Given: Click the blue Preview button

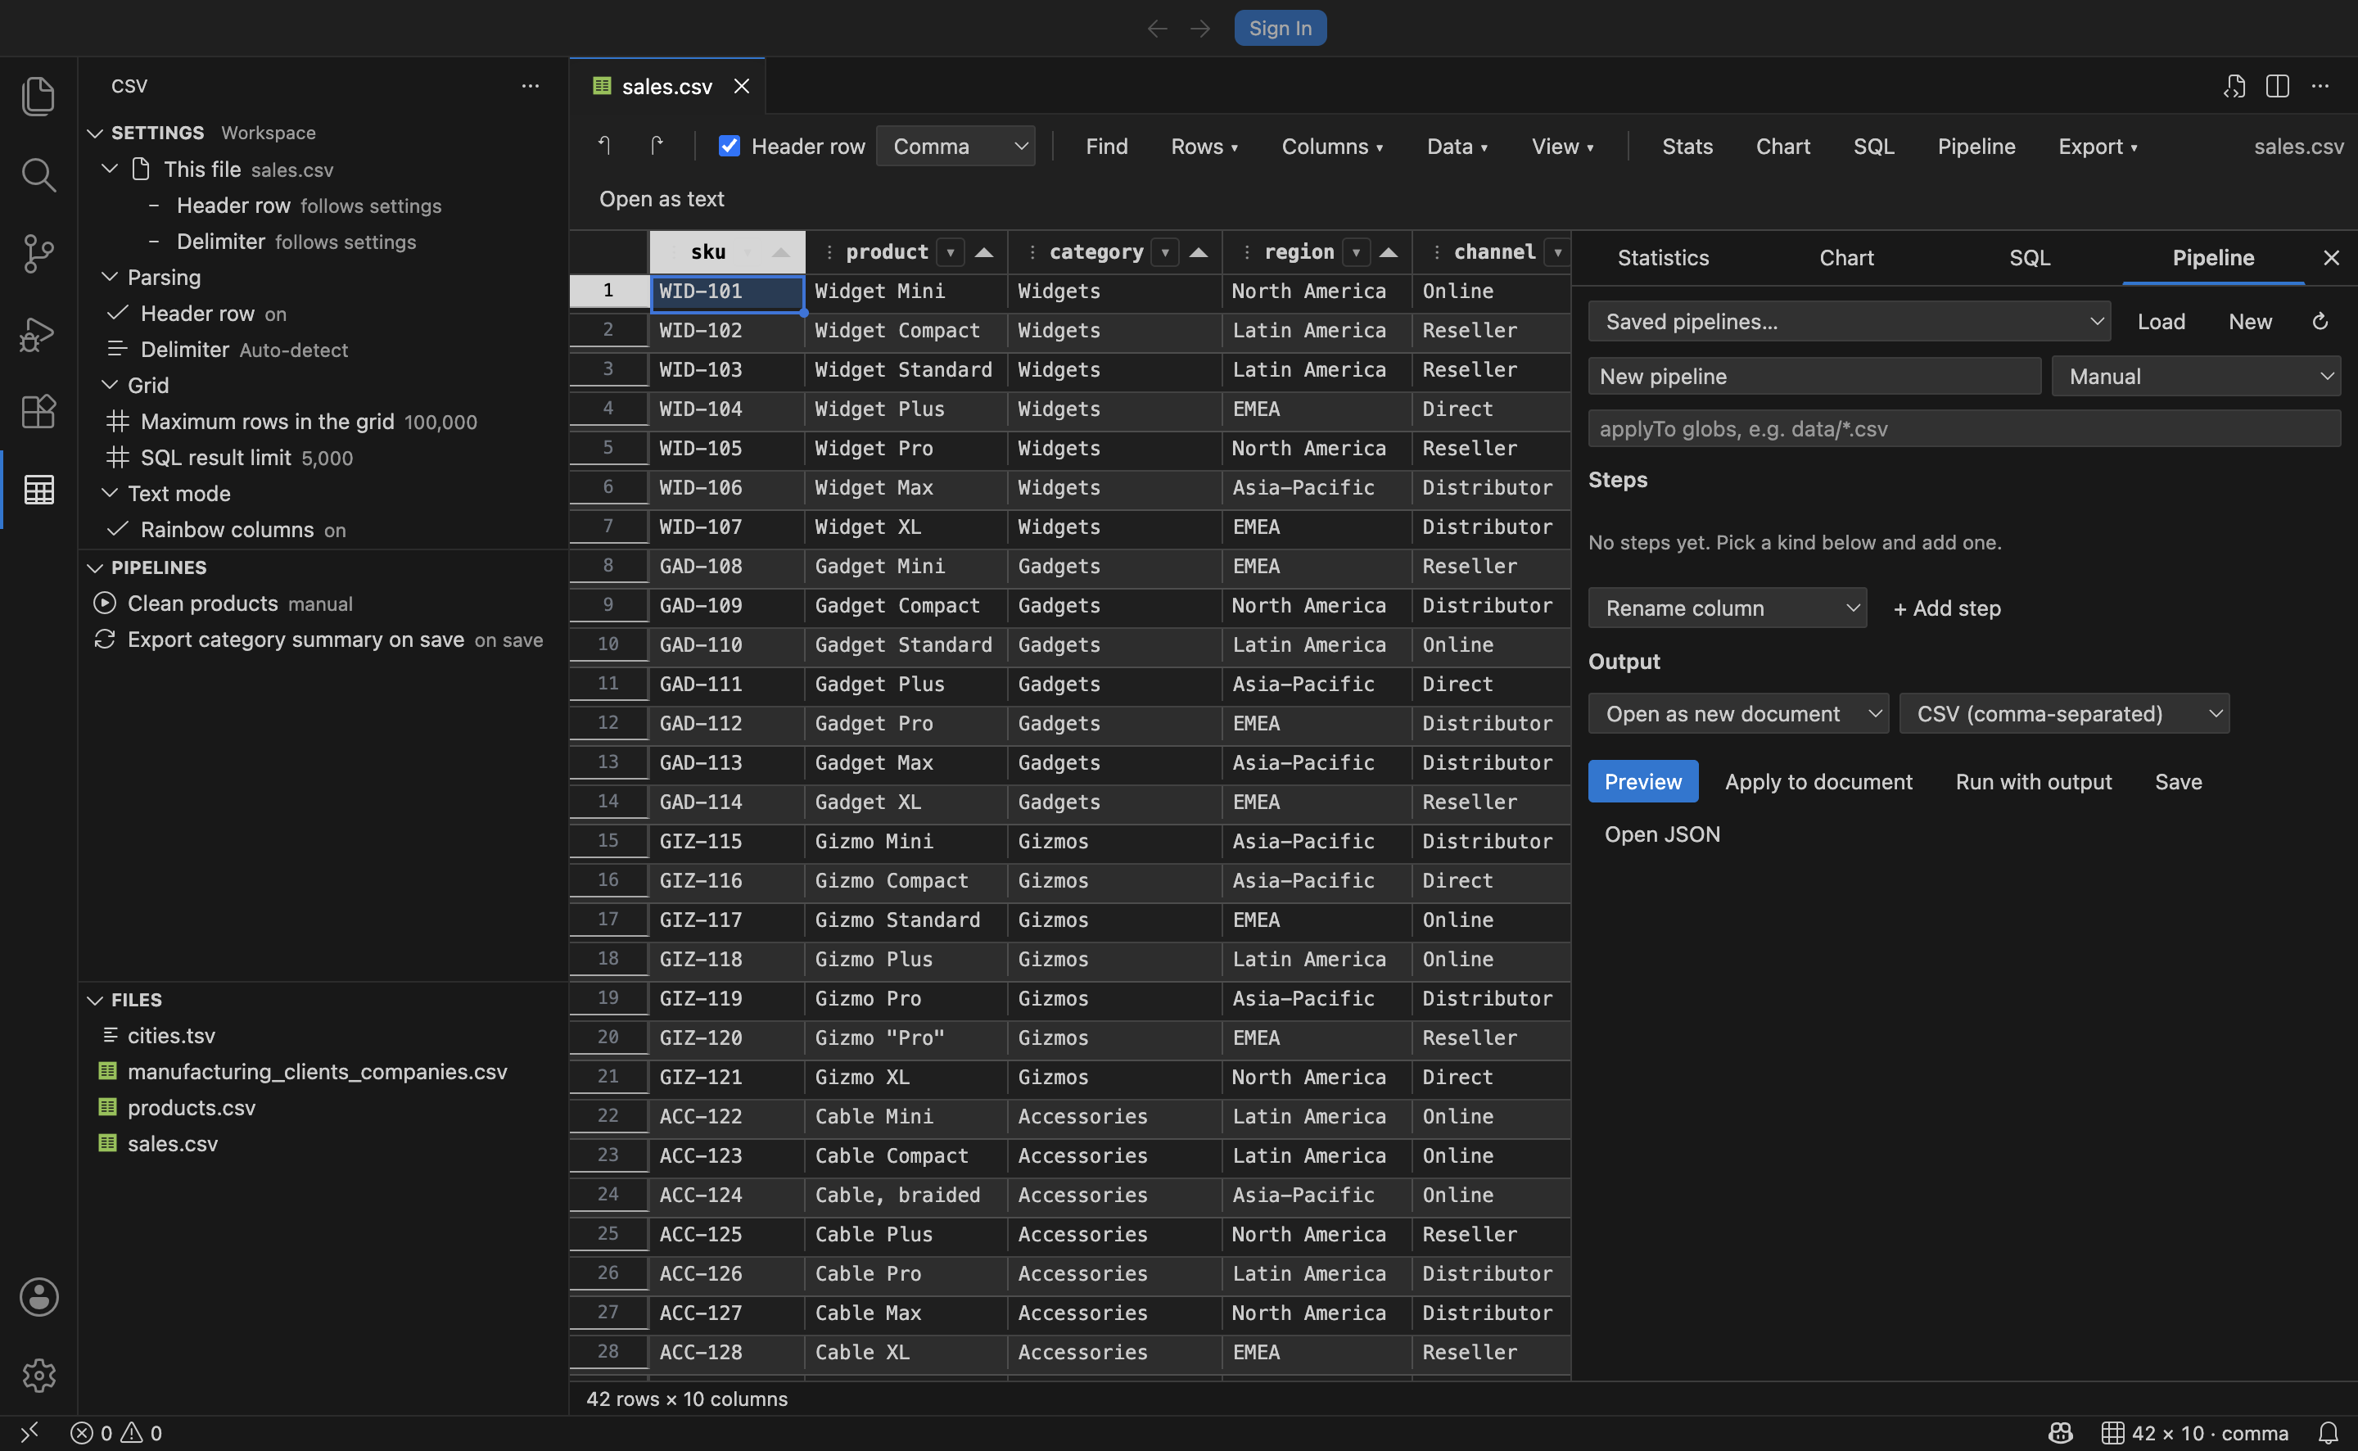Looking at the screenshot, I should pyautogui.click(x=1643, y=781).
